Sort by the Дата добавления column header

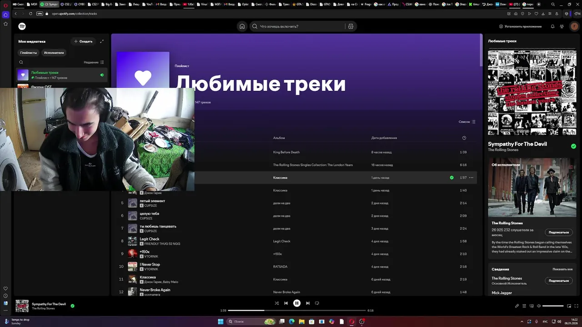384,138
